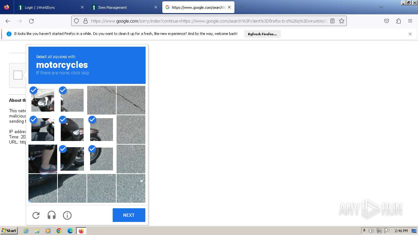Close the Google search tab
Image resolution: width=418 pixels, height=235 pixels.
click(x=229, y=7)
